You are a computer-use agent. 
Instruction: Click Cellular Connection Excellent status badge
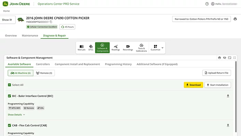[42, 27]
